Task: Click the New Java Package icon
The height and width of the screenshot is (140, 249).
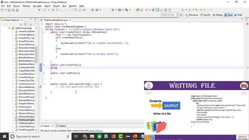Action: [93, 10]
